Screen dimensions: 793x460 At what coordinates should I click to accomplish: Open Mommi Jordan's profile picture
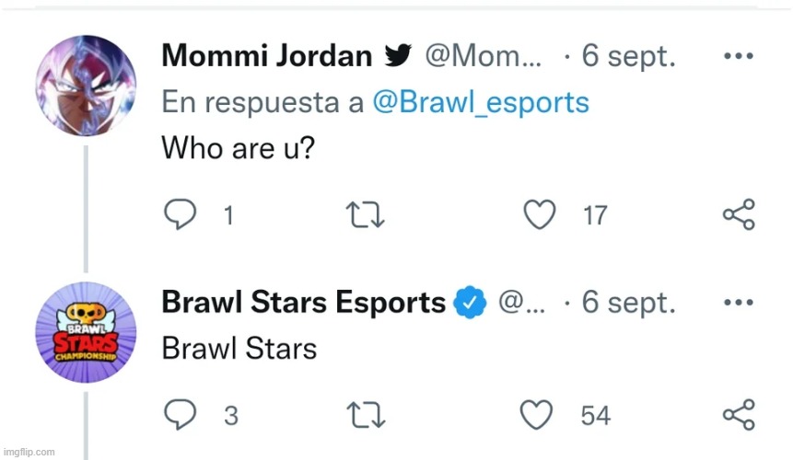[x=86, y=86]
